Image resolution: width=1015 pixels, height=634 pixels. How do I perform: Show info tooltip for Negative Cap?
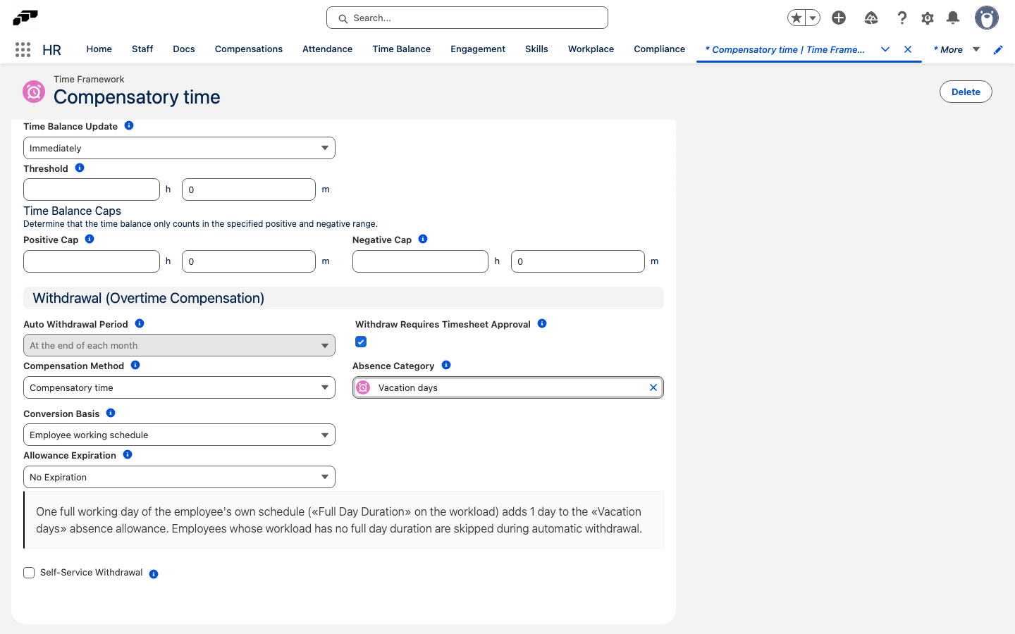(423, 239)
